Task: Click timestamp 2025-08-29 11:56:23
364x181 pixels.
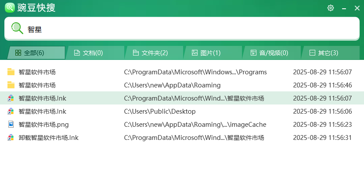Action: point(322,125)
